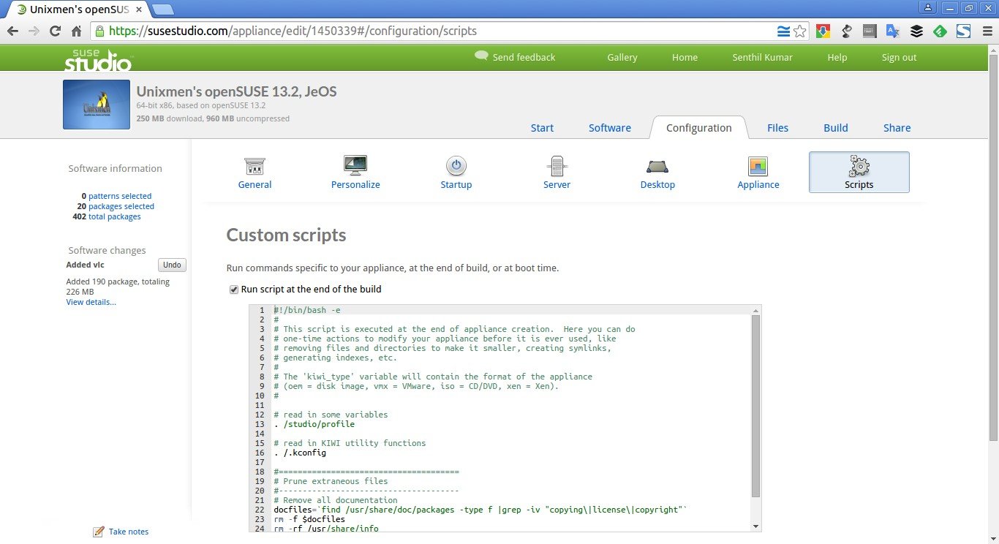Click the script editor scrollbar thumb
Image resolution: width=999 pixels, height=544 pixels.
point(756,406)
